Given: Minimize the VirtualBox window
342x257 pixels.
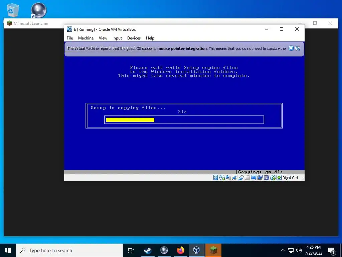Looking at the screenshot, I should [x=266, y=29].
